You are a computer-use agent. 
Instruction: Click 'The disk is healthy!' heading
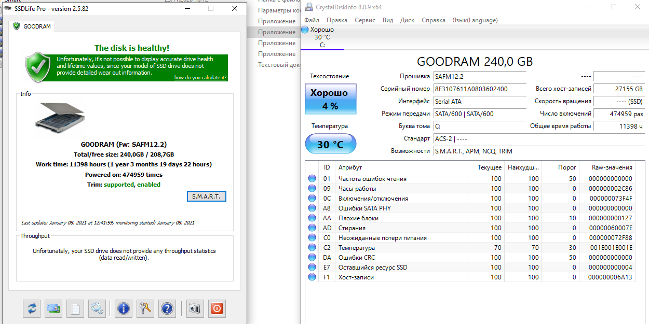coord(132,48)
